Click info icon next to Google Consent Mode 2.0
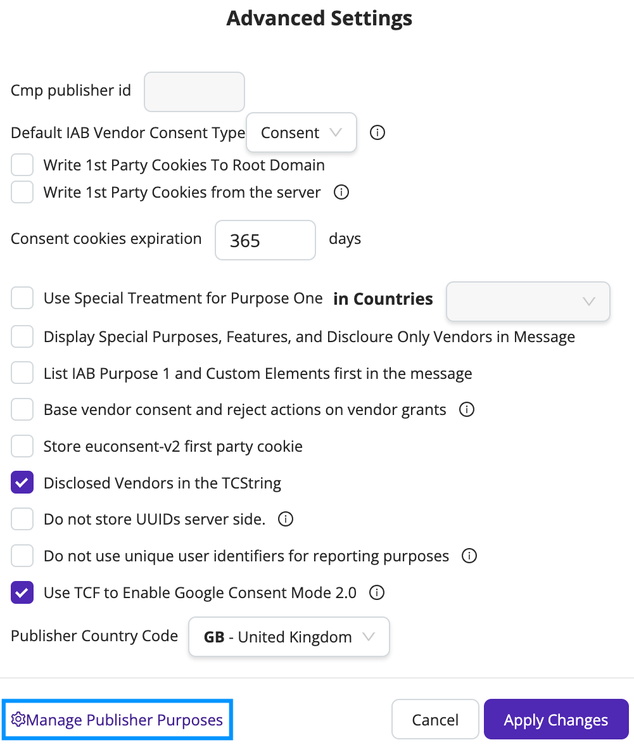Viewport: 634px width, 747px height. (x=377, y=592)
